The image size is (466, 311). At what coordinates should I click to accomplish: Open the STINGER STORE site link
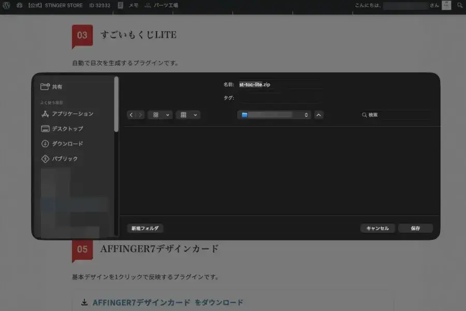55,5
